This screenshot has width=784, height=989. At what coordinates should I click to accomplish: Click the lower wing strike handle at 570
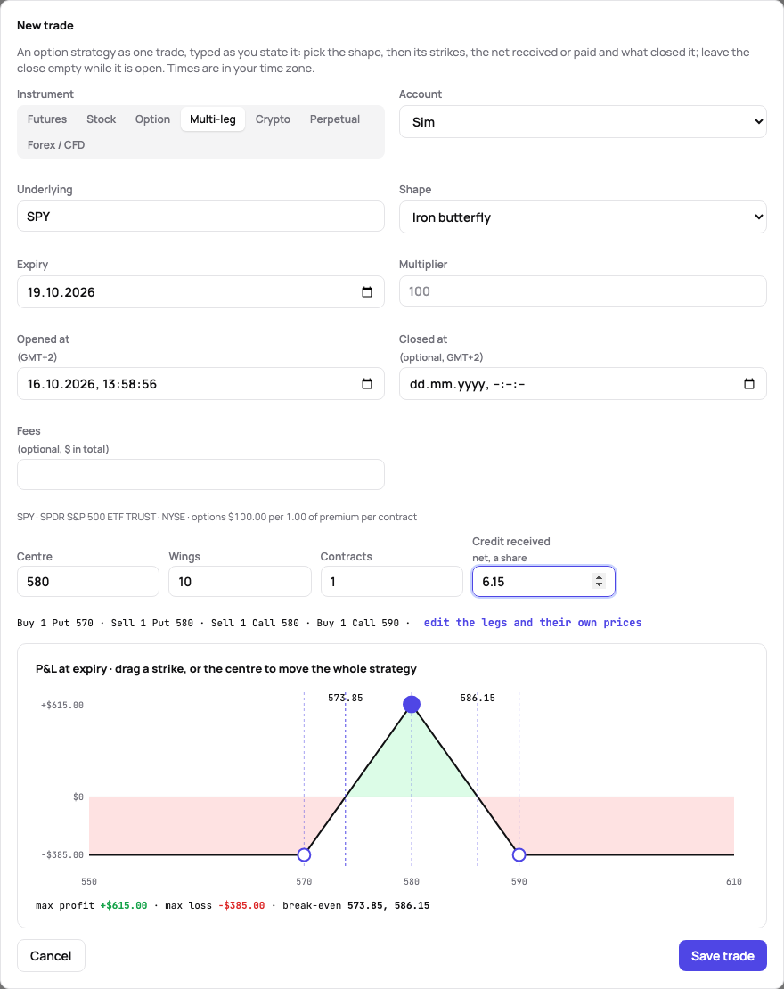point(304,854)
